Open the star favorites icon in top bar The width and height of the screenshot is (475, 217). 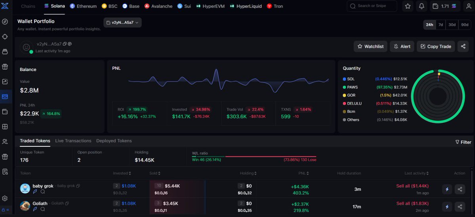point(408,6)
